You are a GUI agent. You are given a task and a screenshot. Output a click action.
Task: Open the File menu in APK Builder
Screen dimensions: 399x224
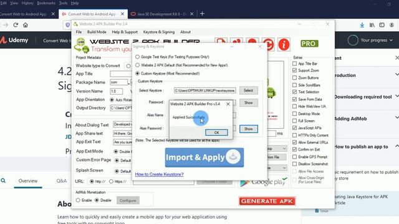(79, 32)
